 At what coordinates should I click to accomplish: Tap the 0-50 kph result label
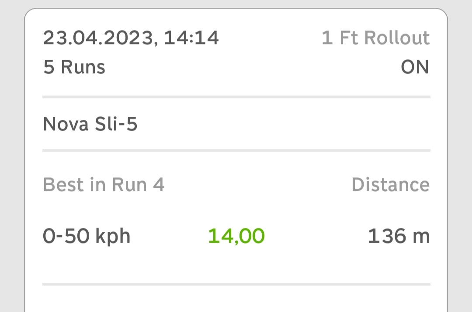[87, 236]
